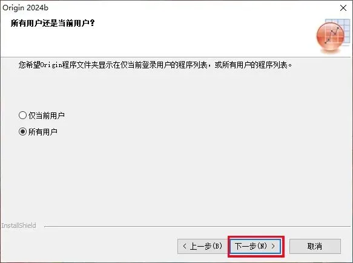
Task: Click the description text about 程序文件夹
Action: [x=155, y=65]
